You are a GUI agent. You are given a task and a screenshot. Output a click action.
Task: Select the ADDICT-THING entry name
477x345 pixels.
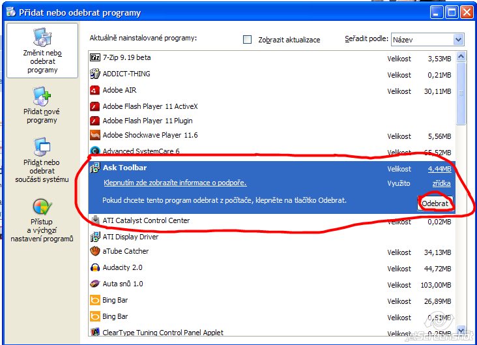pos(126,74)
